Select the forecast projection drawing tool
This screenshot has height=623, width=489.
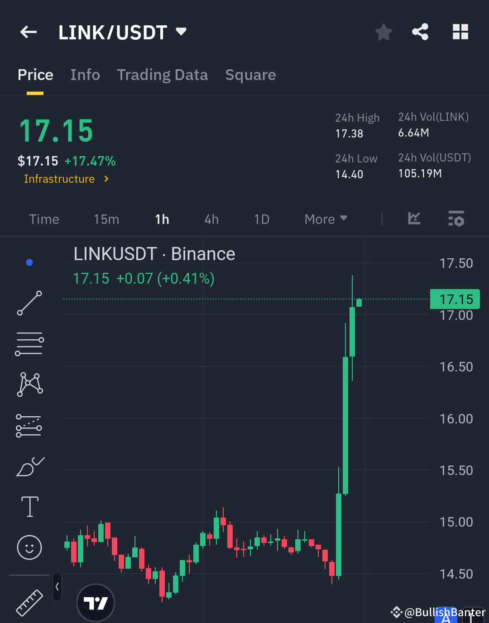[29, 425]
